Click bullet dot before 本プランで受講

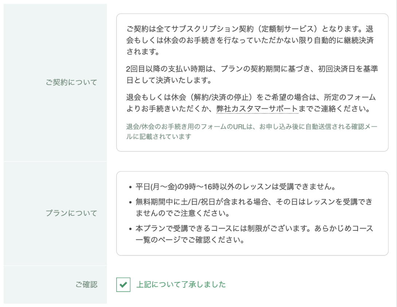tap(130, 229)
